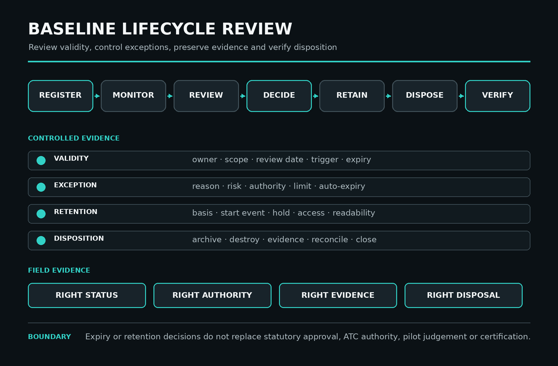
Task: Click the arrow between DECIDE and RETAIN
Action: coord(316,96)
